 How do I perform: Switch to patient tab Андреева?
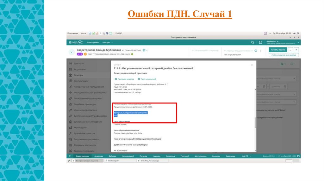coord(99,156)
